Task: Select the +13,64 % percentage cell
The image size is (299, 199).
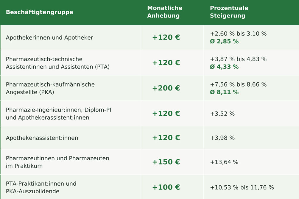Action: 224,162
